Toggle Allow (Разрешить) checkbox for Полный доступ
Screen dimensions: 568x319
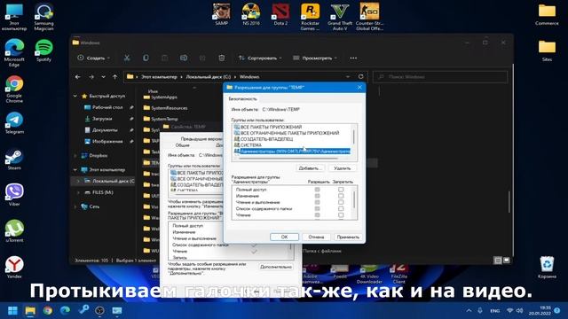click(318, 190)
